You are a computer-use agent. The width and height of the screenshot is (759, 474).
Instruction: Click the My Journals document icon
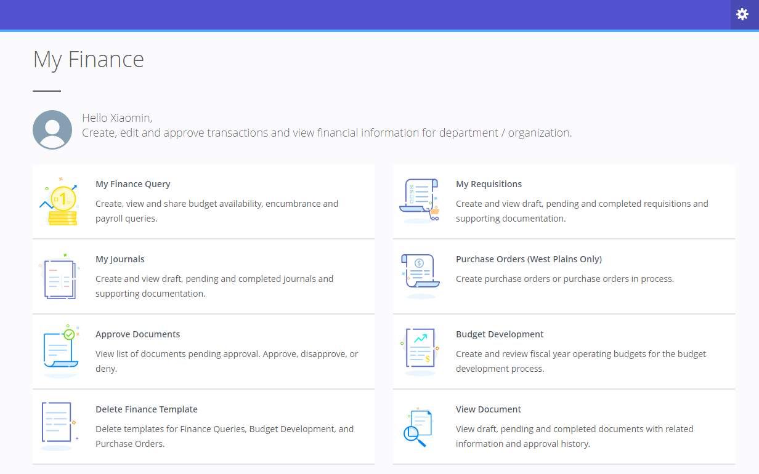point(59,278)
